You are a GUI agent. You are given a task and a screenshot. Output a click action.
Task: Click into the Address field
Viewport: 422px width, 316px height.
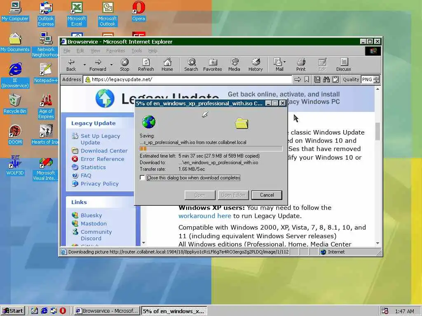188,79
